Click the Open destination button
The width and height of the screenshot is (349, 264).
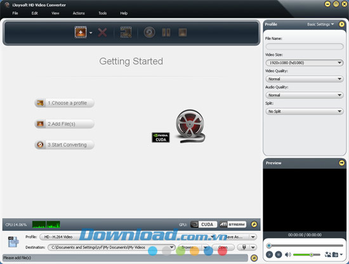[x=223, y=247]
